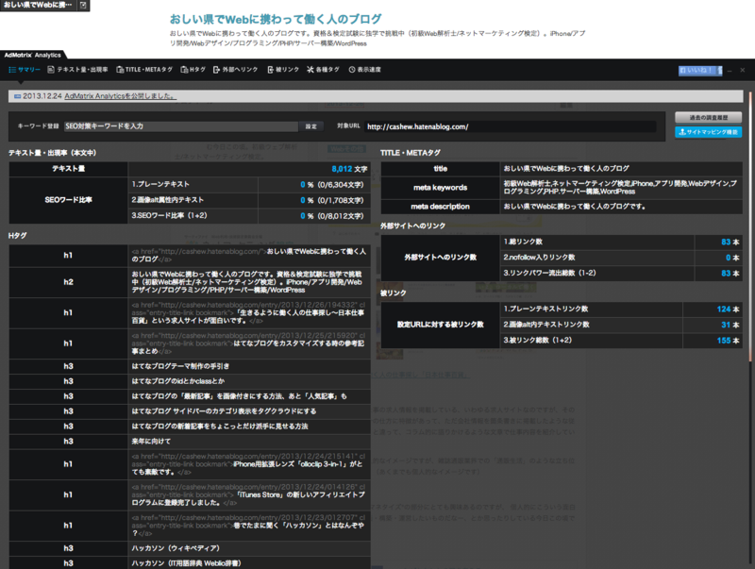Screen dimensions: 755x569
Task: Open the blog title link おしい県でWebに携わって働く人のブログ
Action: coord(276,19)
